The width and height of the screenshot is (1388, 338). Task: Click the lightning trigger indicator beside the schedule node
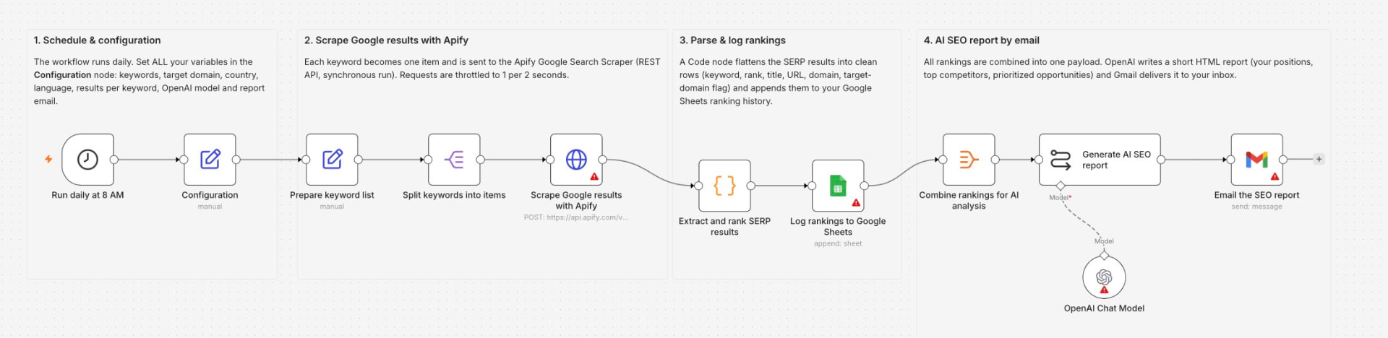(48, 159)
